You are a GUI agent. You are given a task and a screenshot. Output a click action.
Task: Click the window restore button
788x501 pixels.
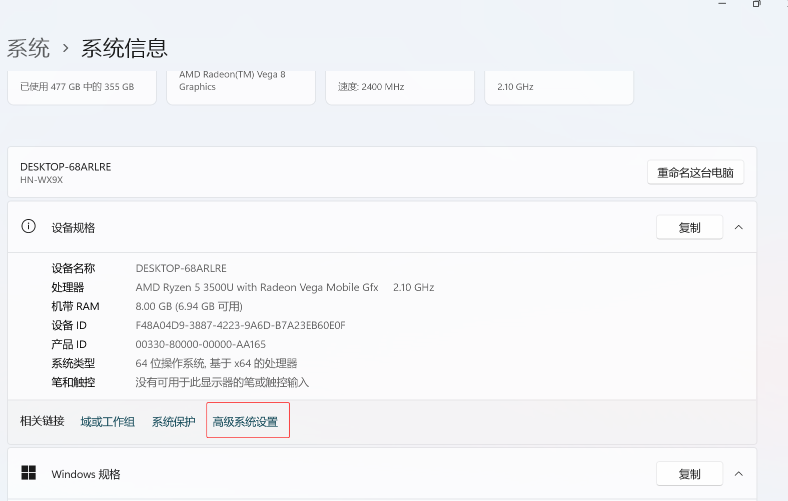click(x=756, y=4)
